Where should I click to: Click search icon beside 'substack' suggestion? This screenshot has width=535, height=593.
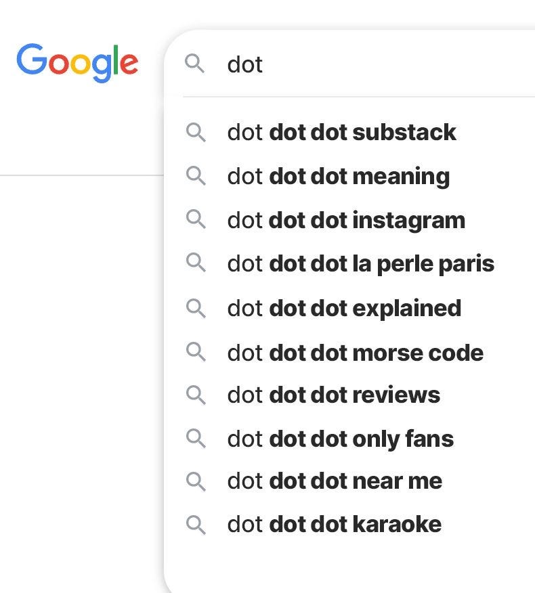(196, 132)
